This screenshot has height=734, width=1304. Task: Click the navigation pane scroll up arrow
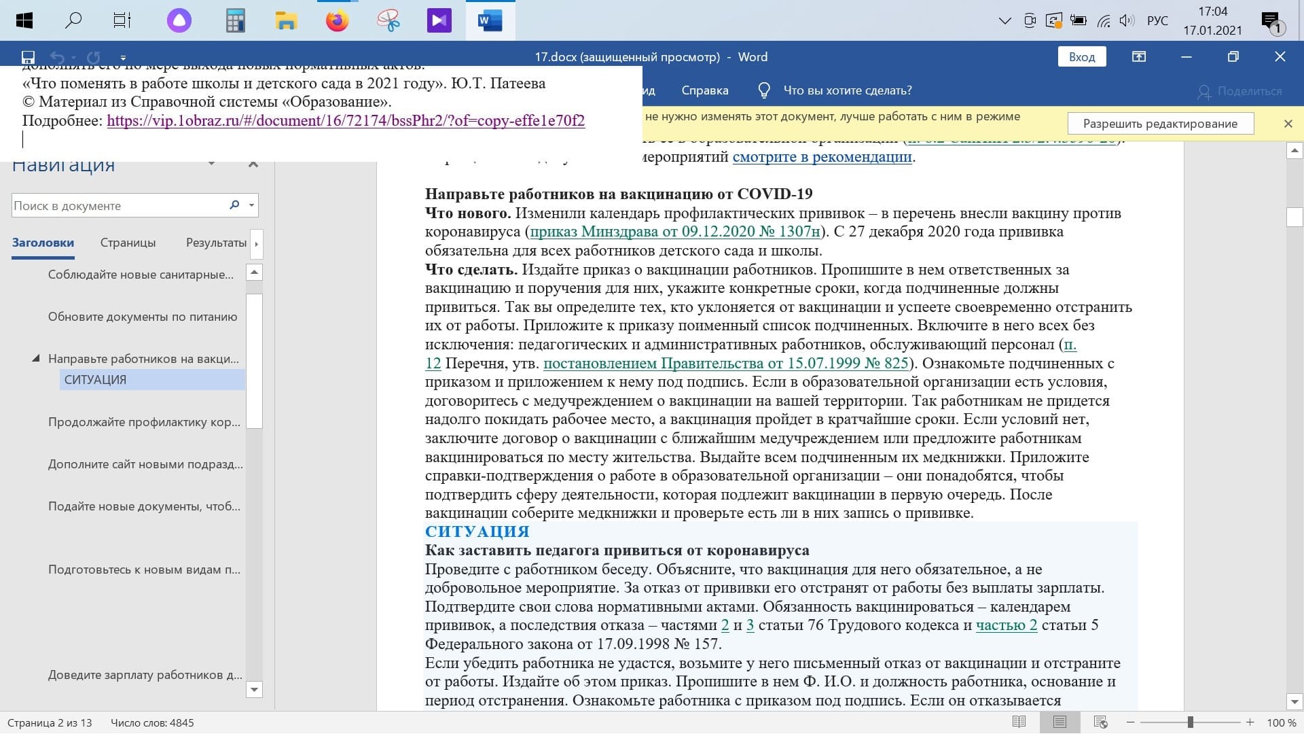pos(254,273)
